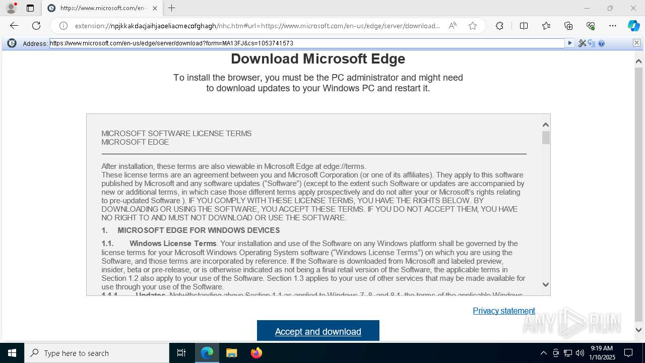This screenshot has width=645, height=363.
Task: Click the Download Microsoft Edge heading
Action: click(318, 58)
